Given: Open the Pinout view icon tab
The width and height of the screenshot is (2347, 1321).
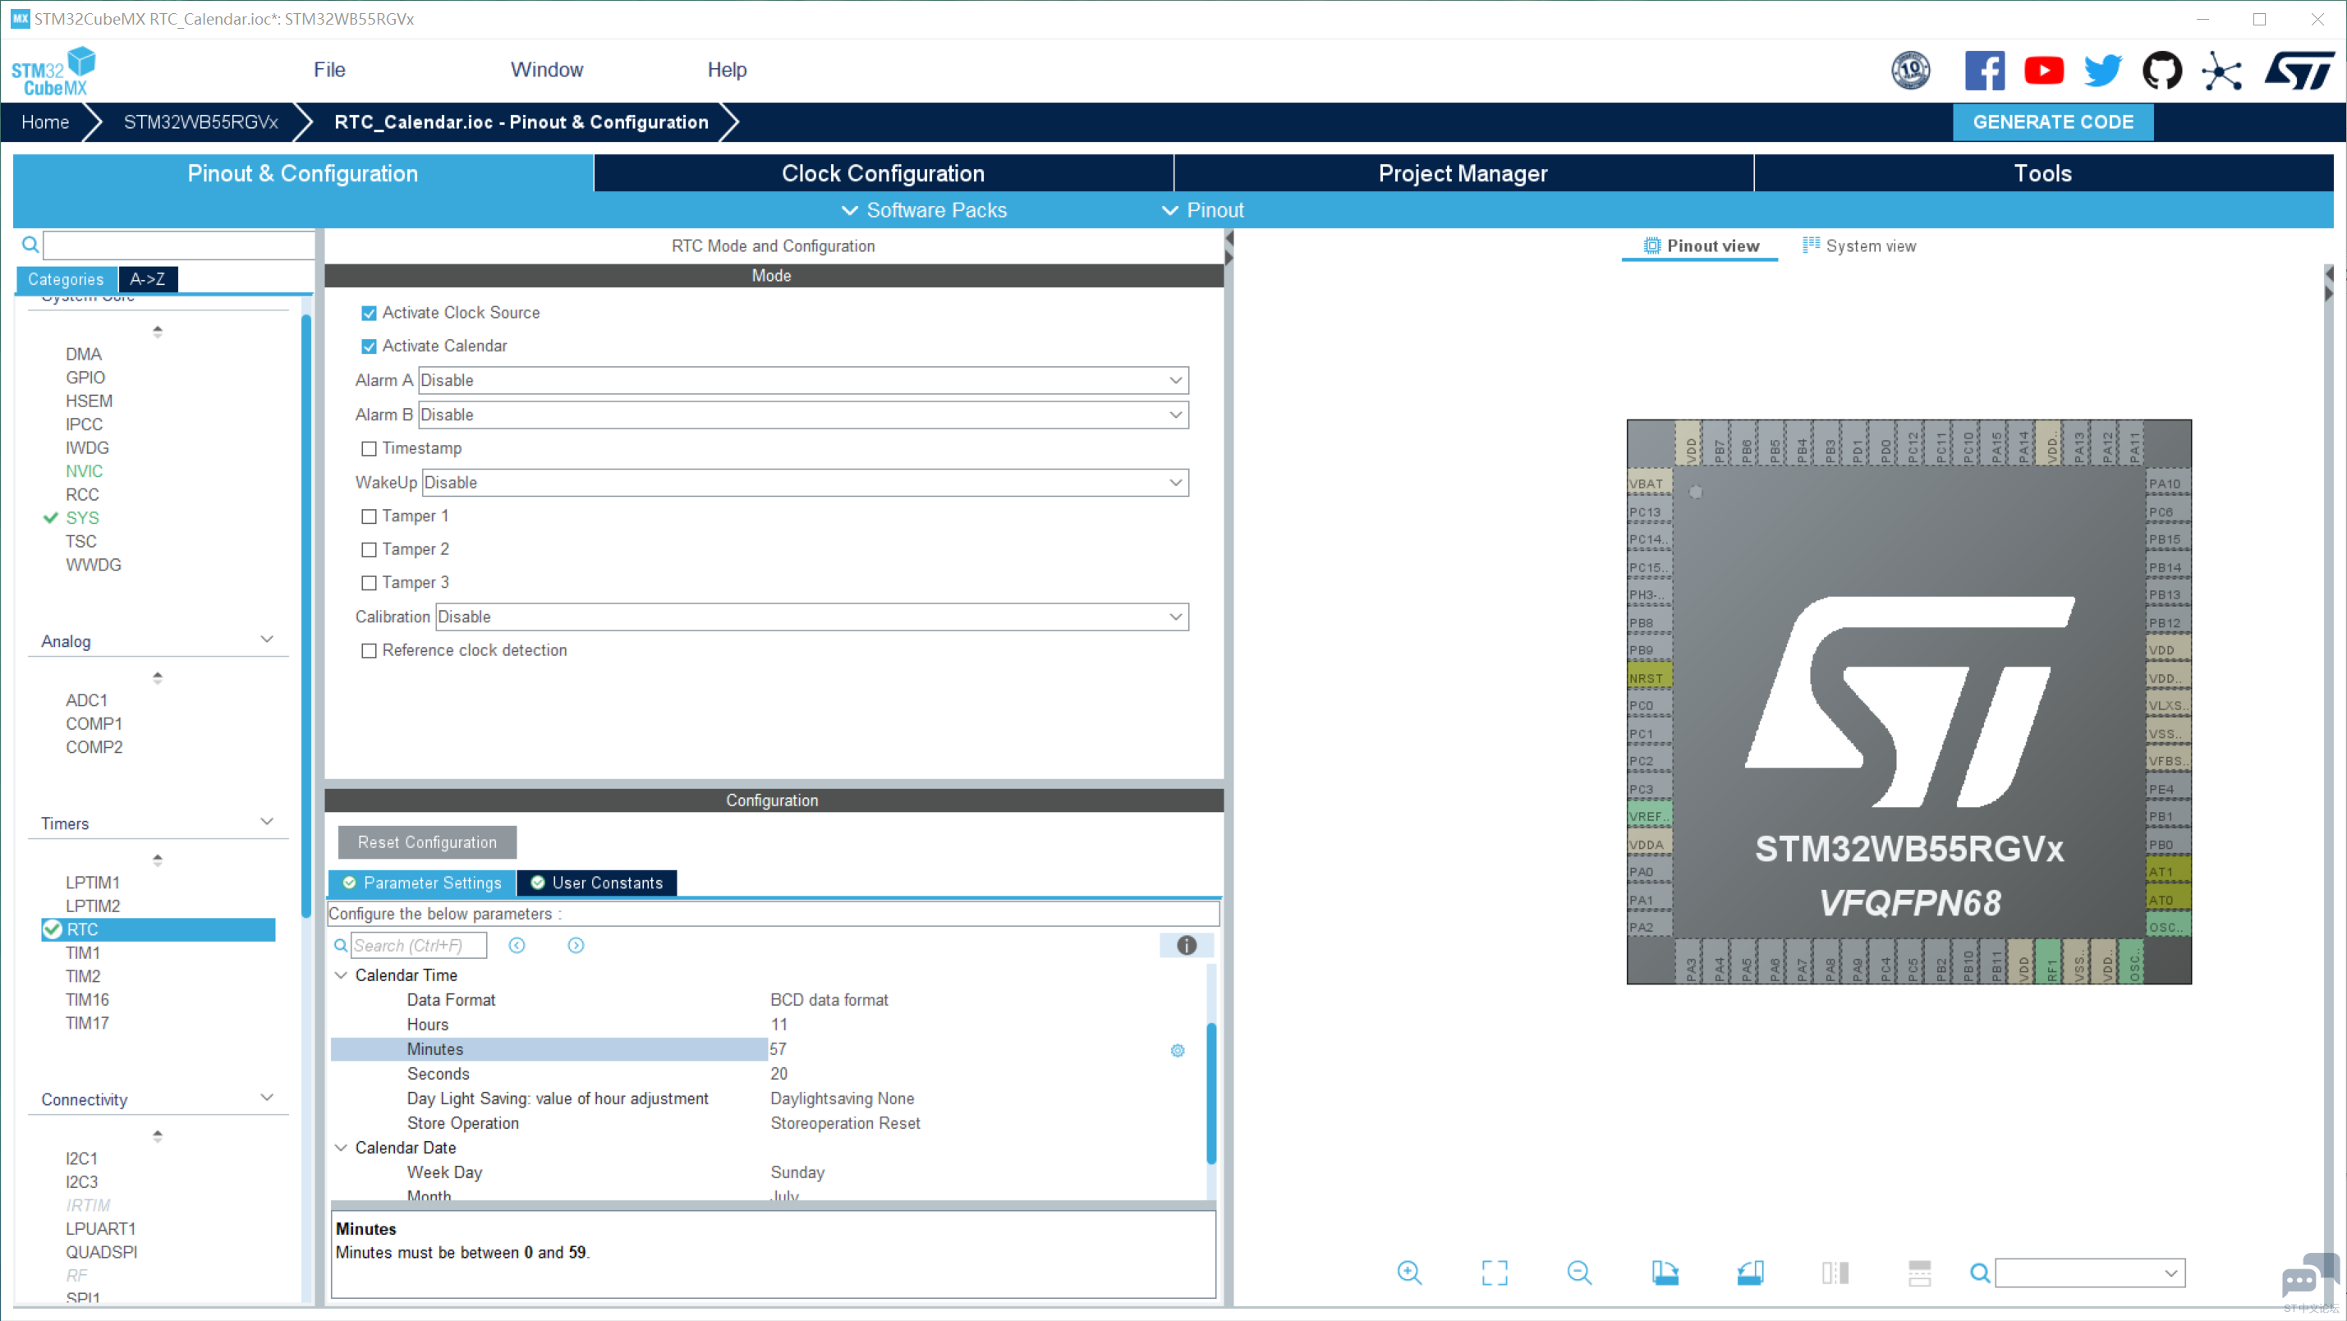Looking at the screenshot, I should click(x=1700, y=246).
